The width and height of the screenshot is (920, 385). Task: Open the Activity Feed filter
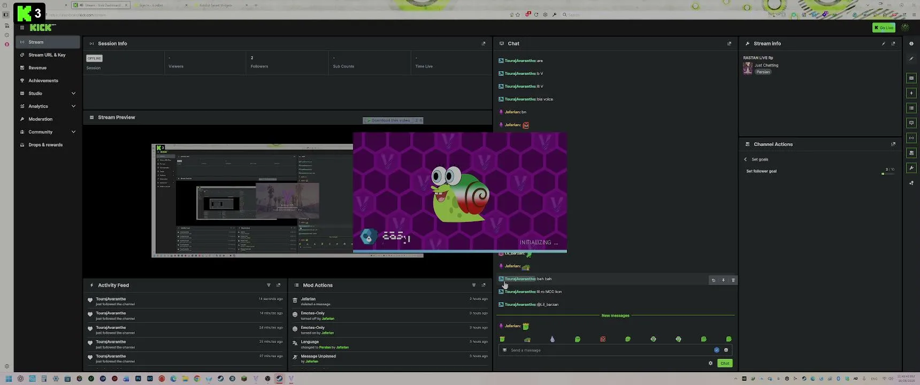coord(269,286)
